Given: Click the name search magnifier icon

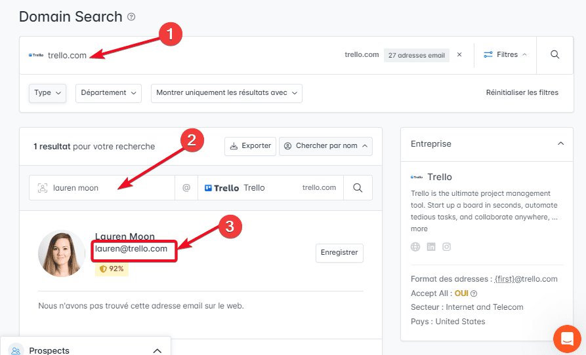Looking at the screenshot, I should pyautogui.click(x=358, y=188).
